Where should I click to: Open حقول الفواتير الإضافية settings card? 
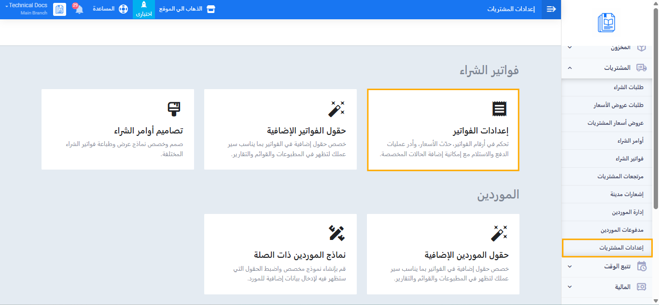point(280,130)
